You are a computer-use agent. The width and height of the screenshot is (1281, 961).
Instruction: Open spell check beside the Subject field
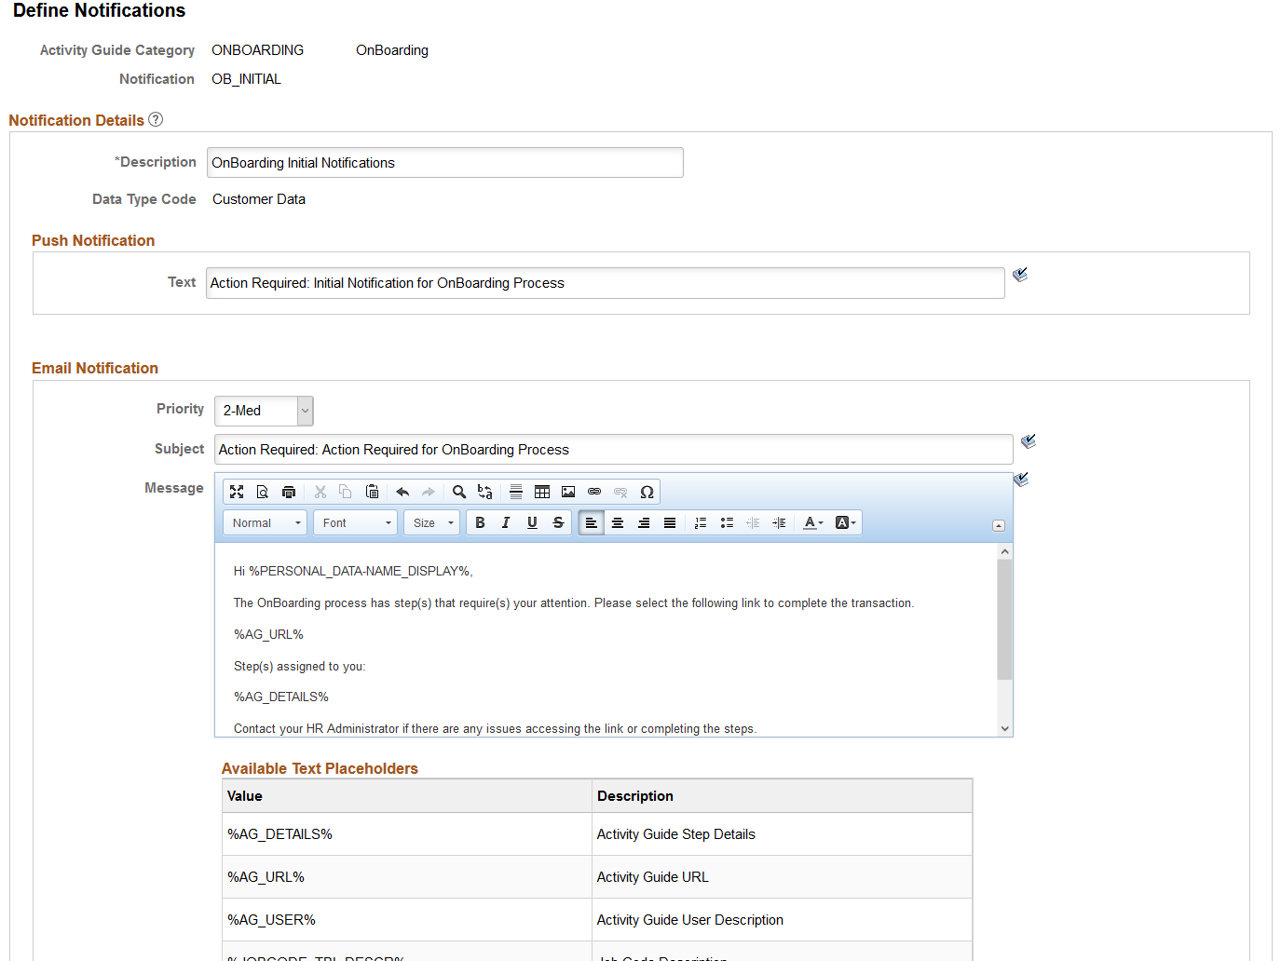tap(1029, 441)
